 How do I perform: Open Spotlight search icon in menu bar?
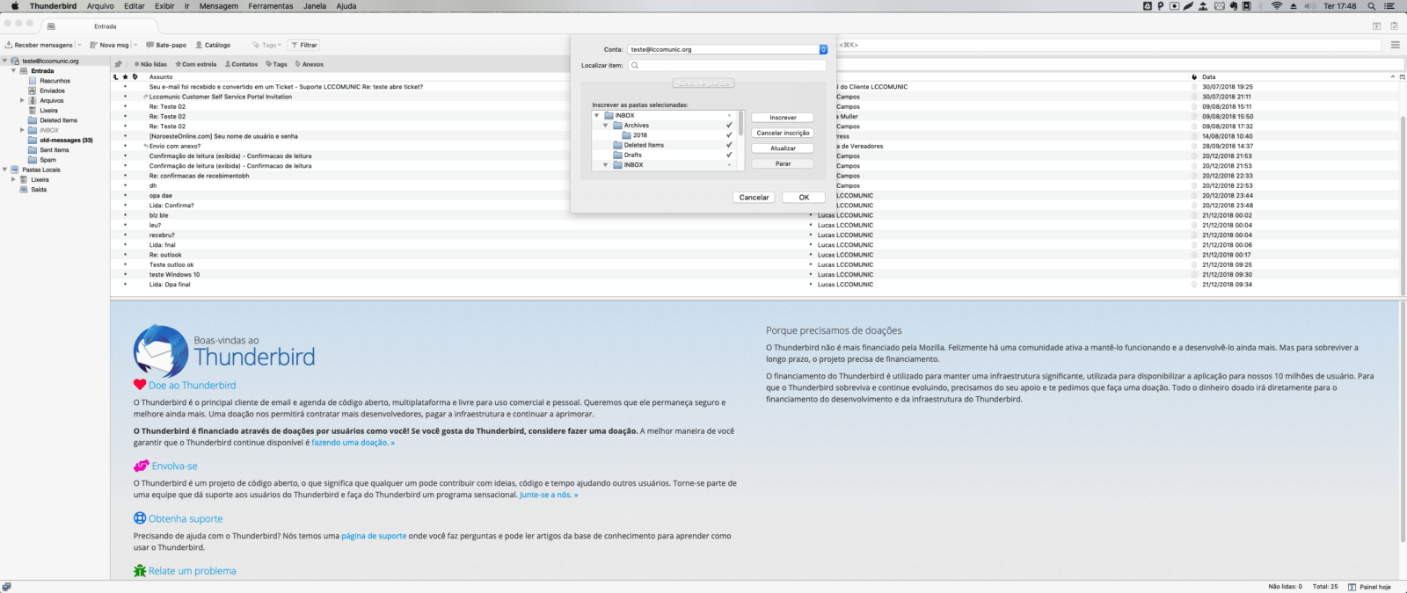coord(1374,6)
